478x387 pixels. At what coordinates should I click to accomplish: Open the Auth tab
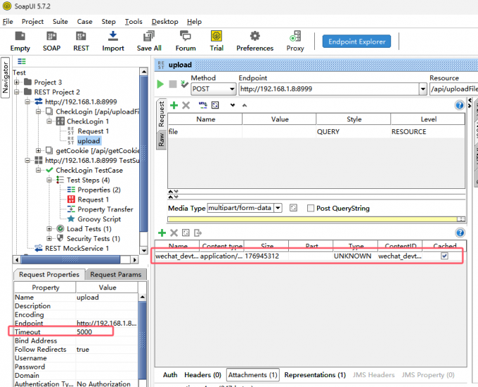170,375
